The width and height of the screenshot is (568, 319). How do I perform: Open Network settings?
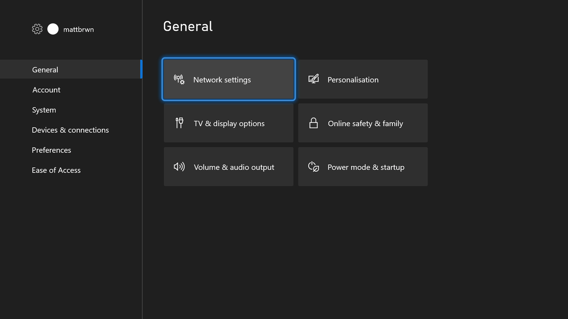pyautogui.click(x=229, y=79)
